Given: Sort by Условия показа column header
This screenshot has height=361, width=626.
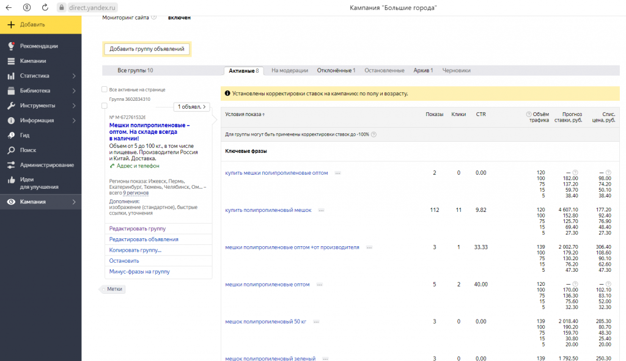Looking at the screenshot, I should click(x=245, y=114).
